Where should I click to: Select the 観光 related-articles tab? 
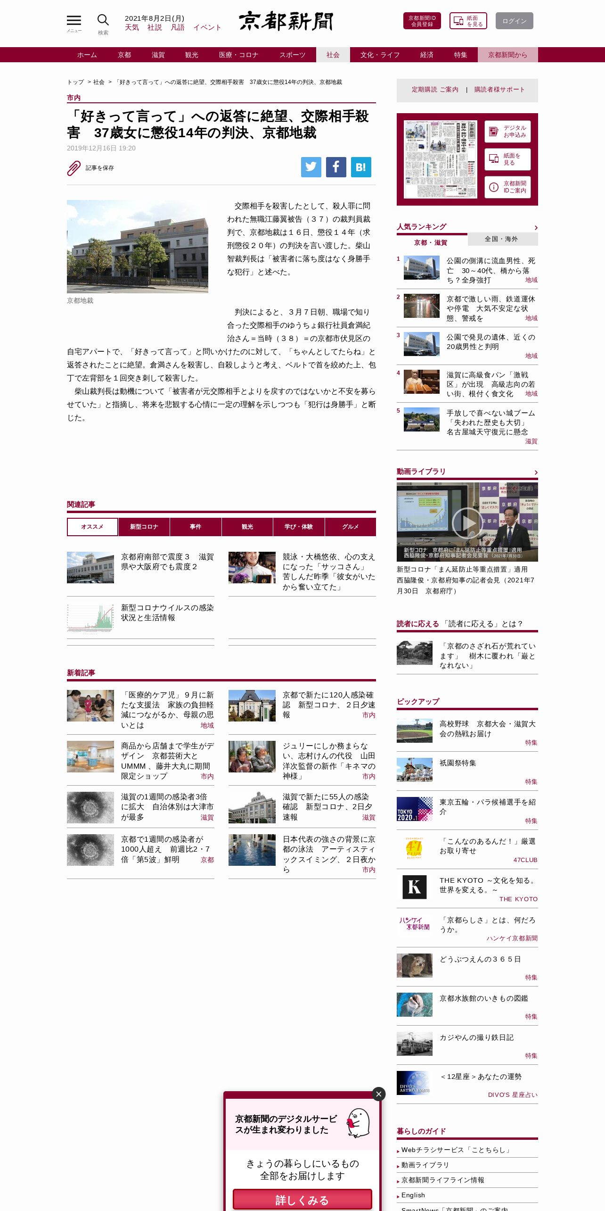pyautogui.click(x=247, y=527)
